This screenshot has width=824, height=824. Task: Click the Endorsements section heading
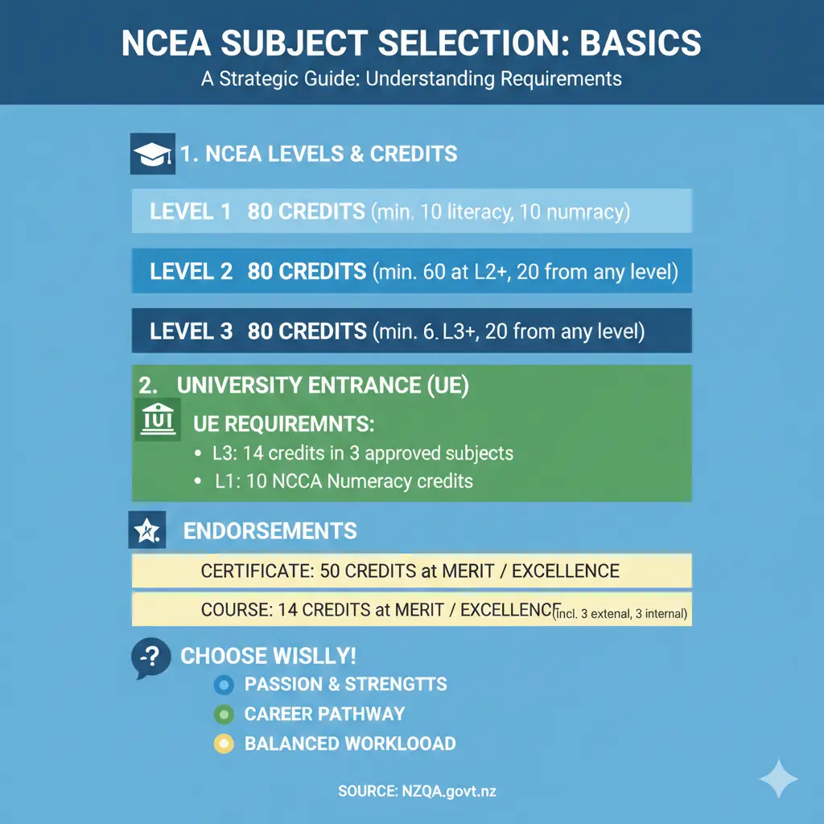[270, 531]
